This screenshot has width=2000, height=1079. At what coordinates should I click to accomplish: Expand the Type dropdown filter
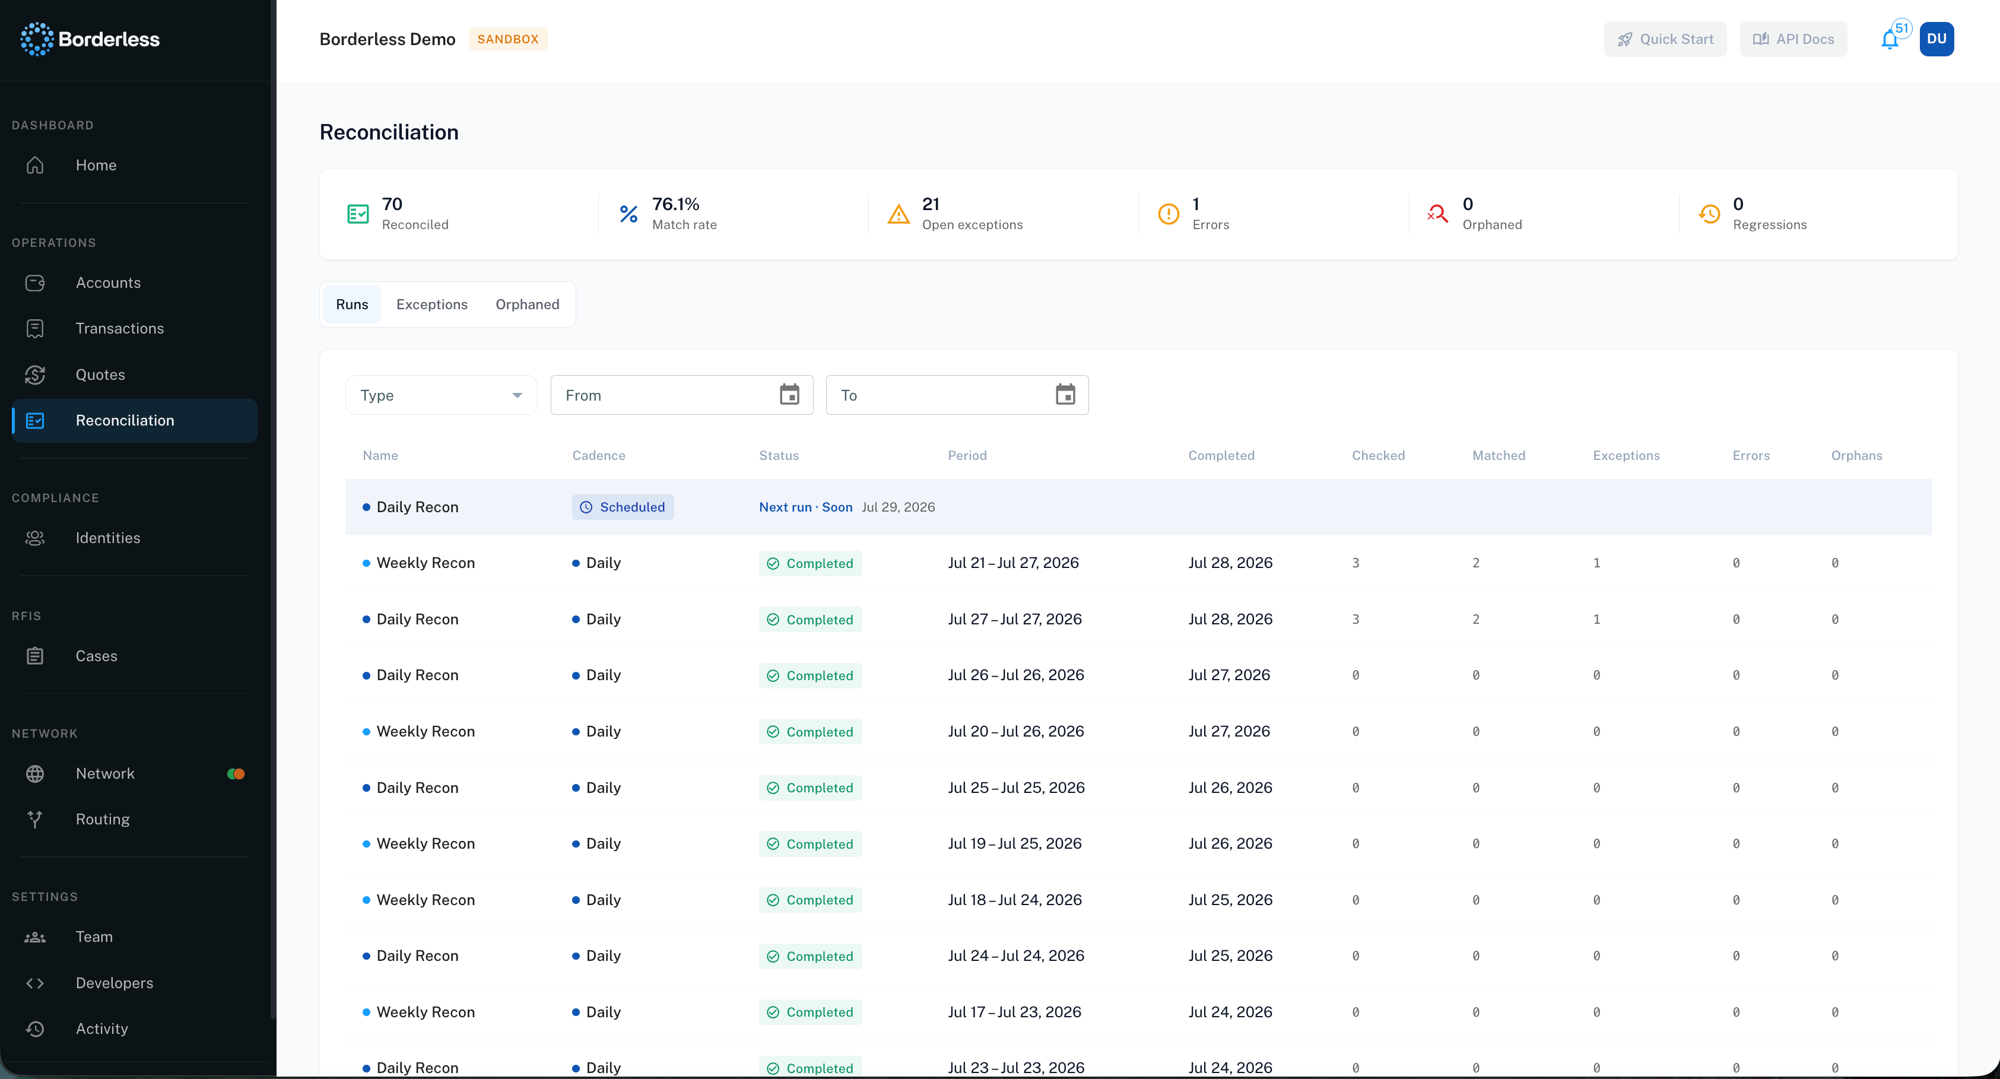(441, 395)
